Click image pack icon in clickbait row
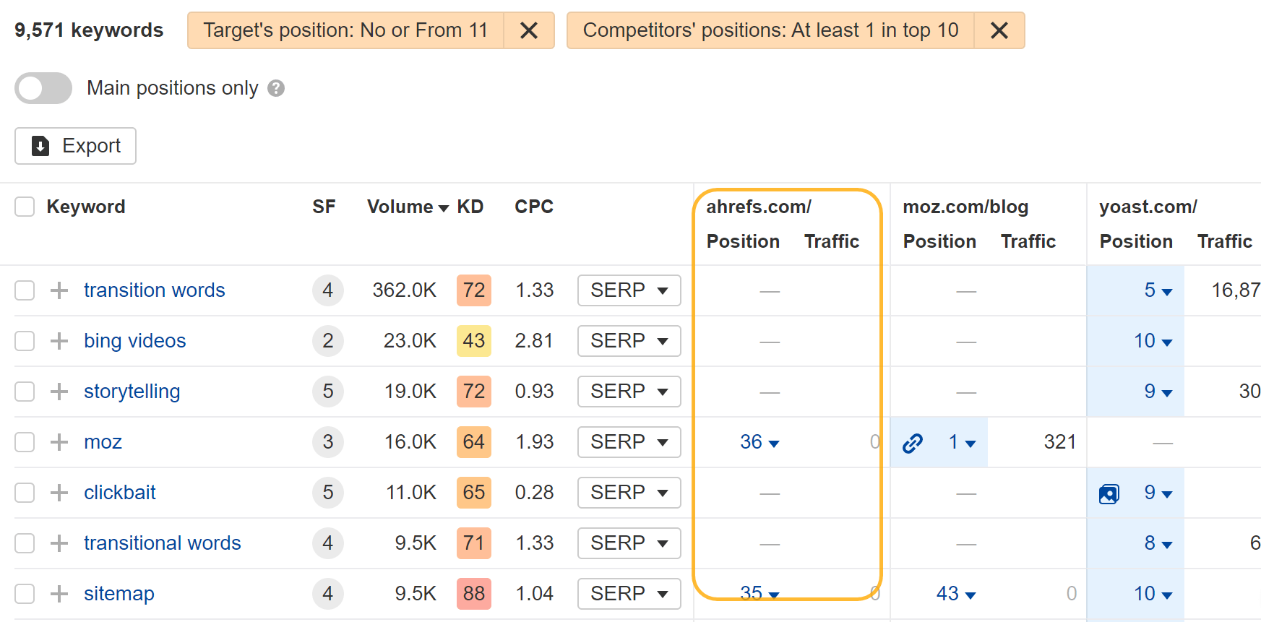The image size is (1261, 622). pyautogui.click(x=1109, y=493)
